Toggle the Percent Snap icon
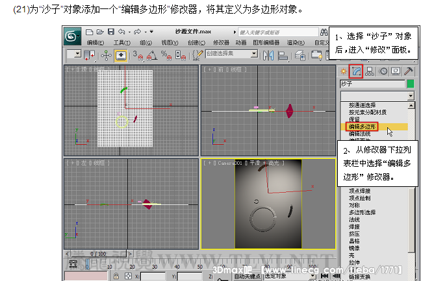Screen dimensions: 421x281 [x=166, y=55]
